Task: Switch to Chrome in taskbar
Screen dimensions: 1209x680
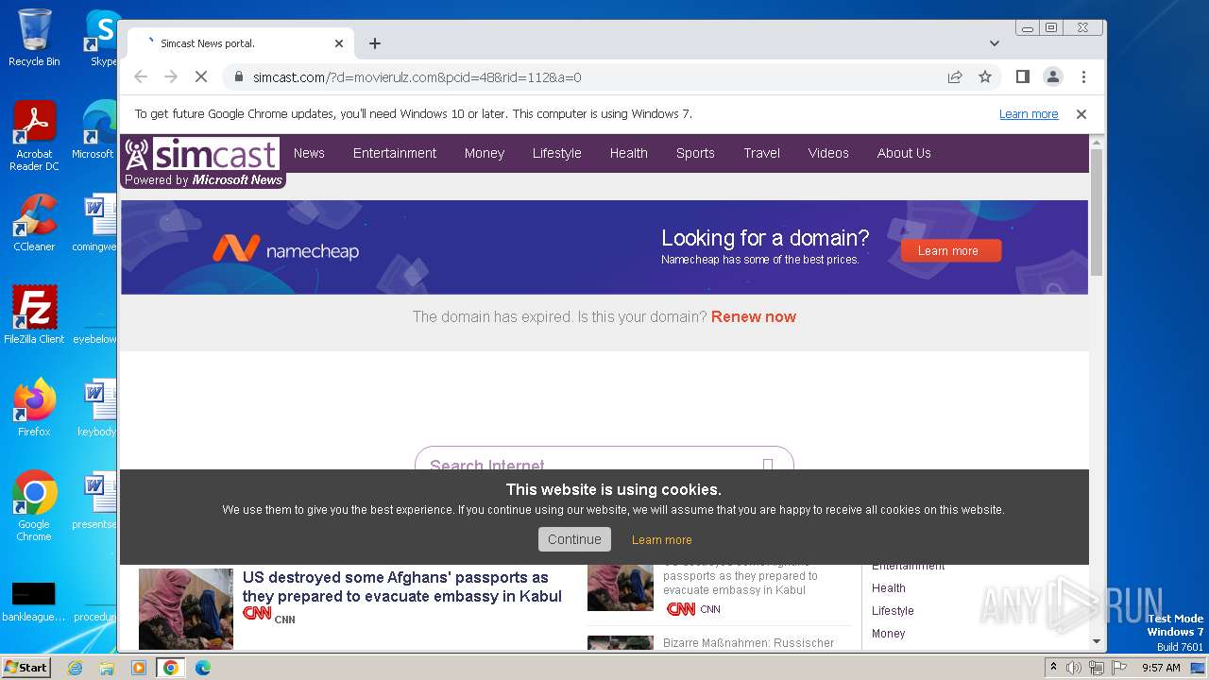Action: pos(171,668)
